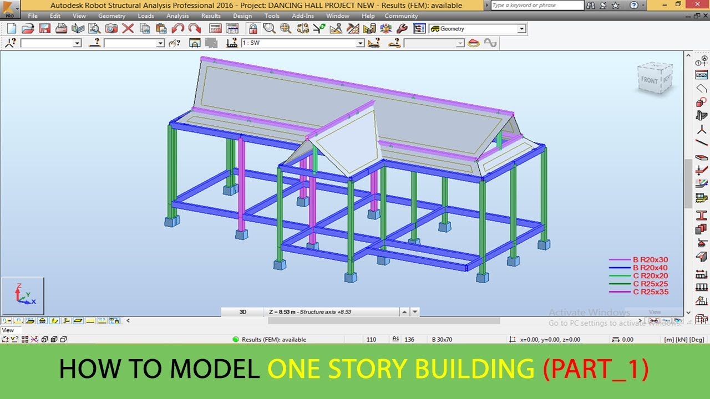The image size is (710, 399).
Task: Open a project with the folder icon
Action: (28, 28)
